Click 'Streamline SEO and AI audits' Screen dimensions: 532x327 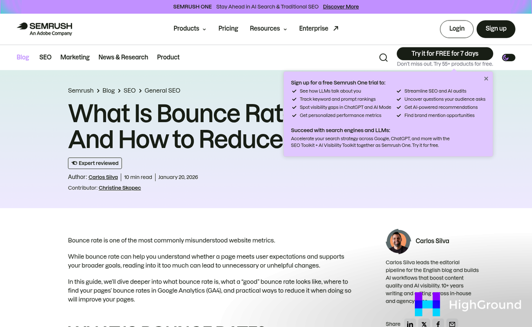point(435,91)
